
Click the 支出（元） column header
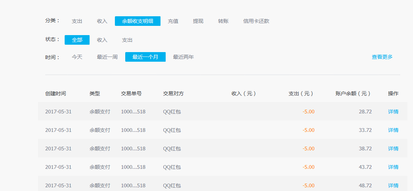(x=301, y=93)
